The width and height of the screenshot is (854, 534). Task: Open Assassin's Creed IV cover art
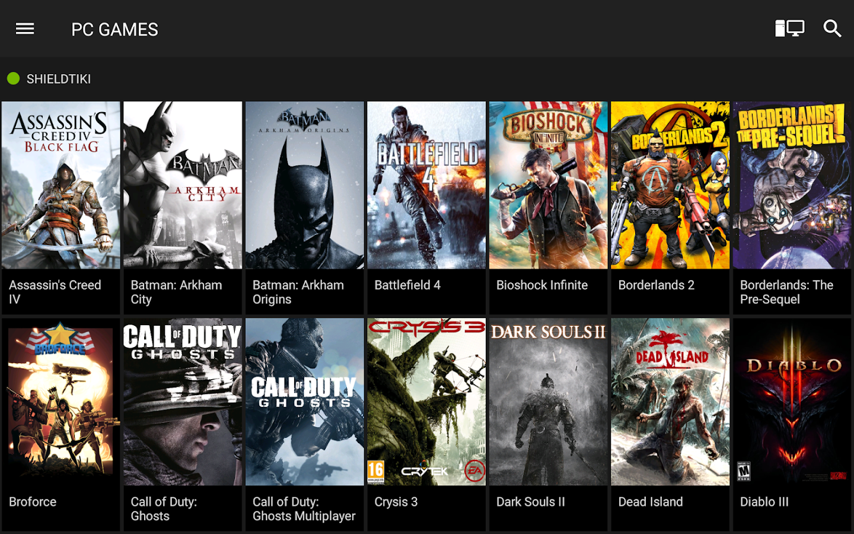pos(61,185)
